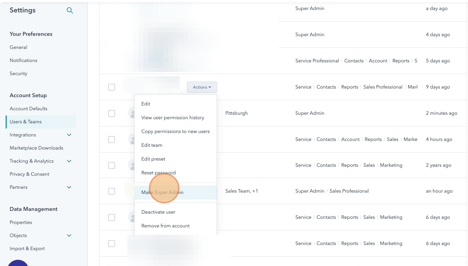Open the circular widget at bottom left
The width and height of the screenshot is (468, 266).
18,264
